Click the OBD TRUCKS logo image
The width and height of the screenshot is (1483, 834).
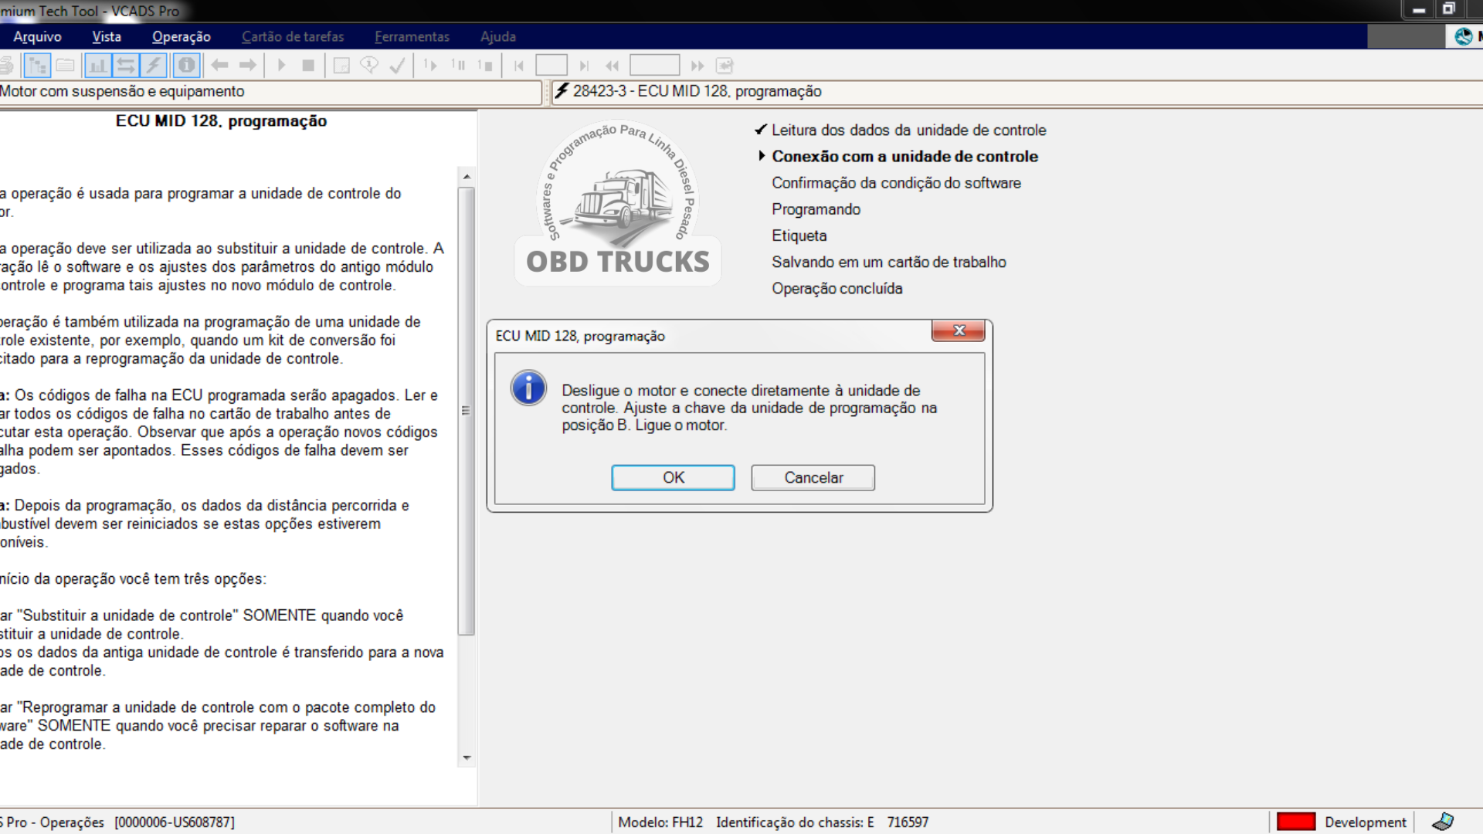[618, 202]
